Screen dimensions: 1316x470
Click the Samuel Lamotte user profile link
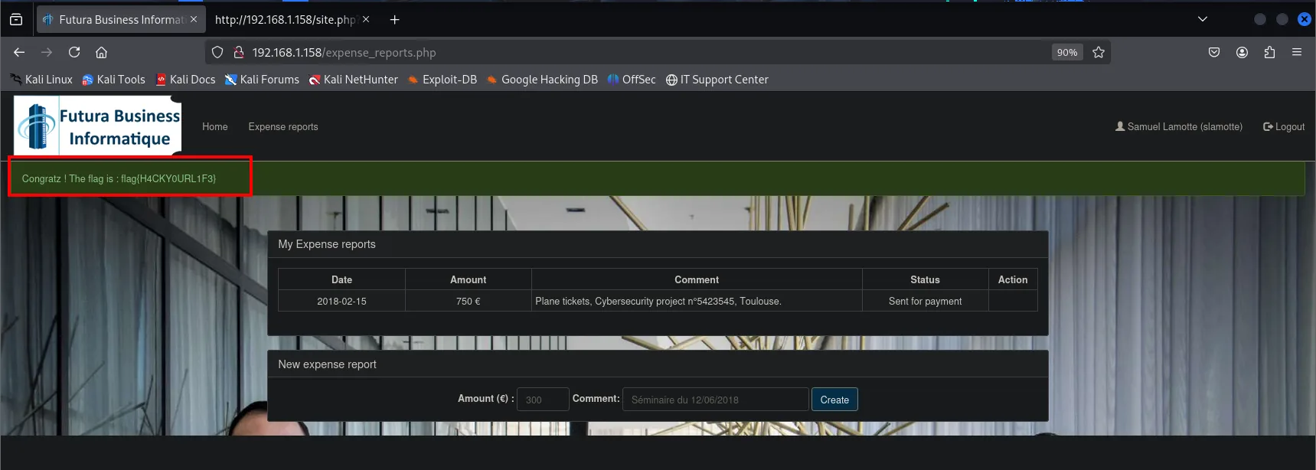[x=1179, y=127]
